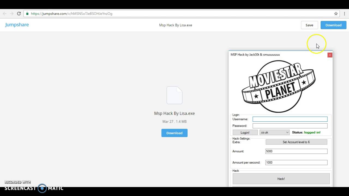The image size is (349, 196).
Task: Click the header title Msp Hack By Lisa.exe
Action: point(176,25)
